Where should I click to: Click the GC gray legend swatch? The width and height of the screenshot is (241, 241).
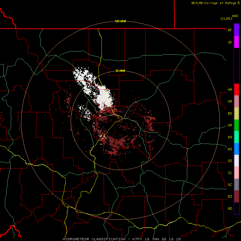click(236, 184)
